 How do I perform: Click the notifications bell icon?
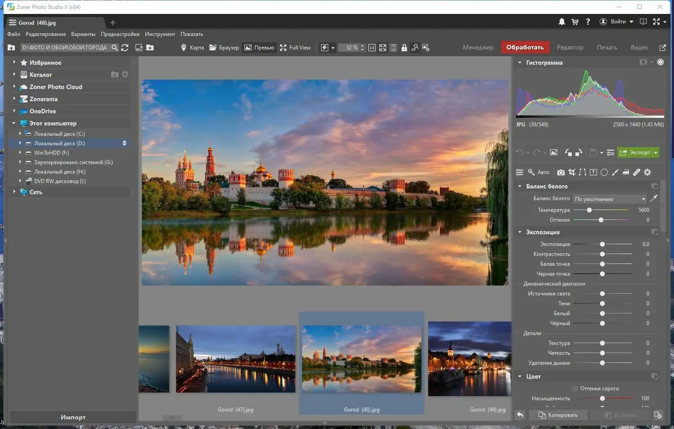pyautogui.click(x=562, y=22)
